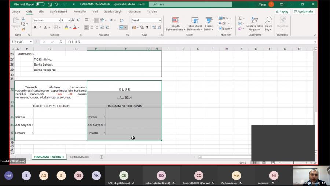Toggle the Otomatik Kaydet switch

coord(40,4)
